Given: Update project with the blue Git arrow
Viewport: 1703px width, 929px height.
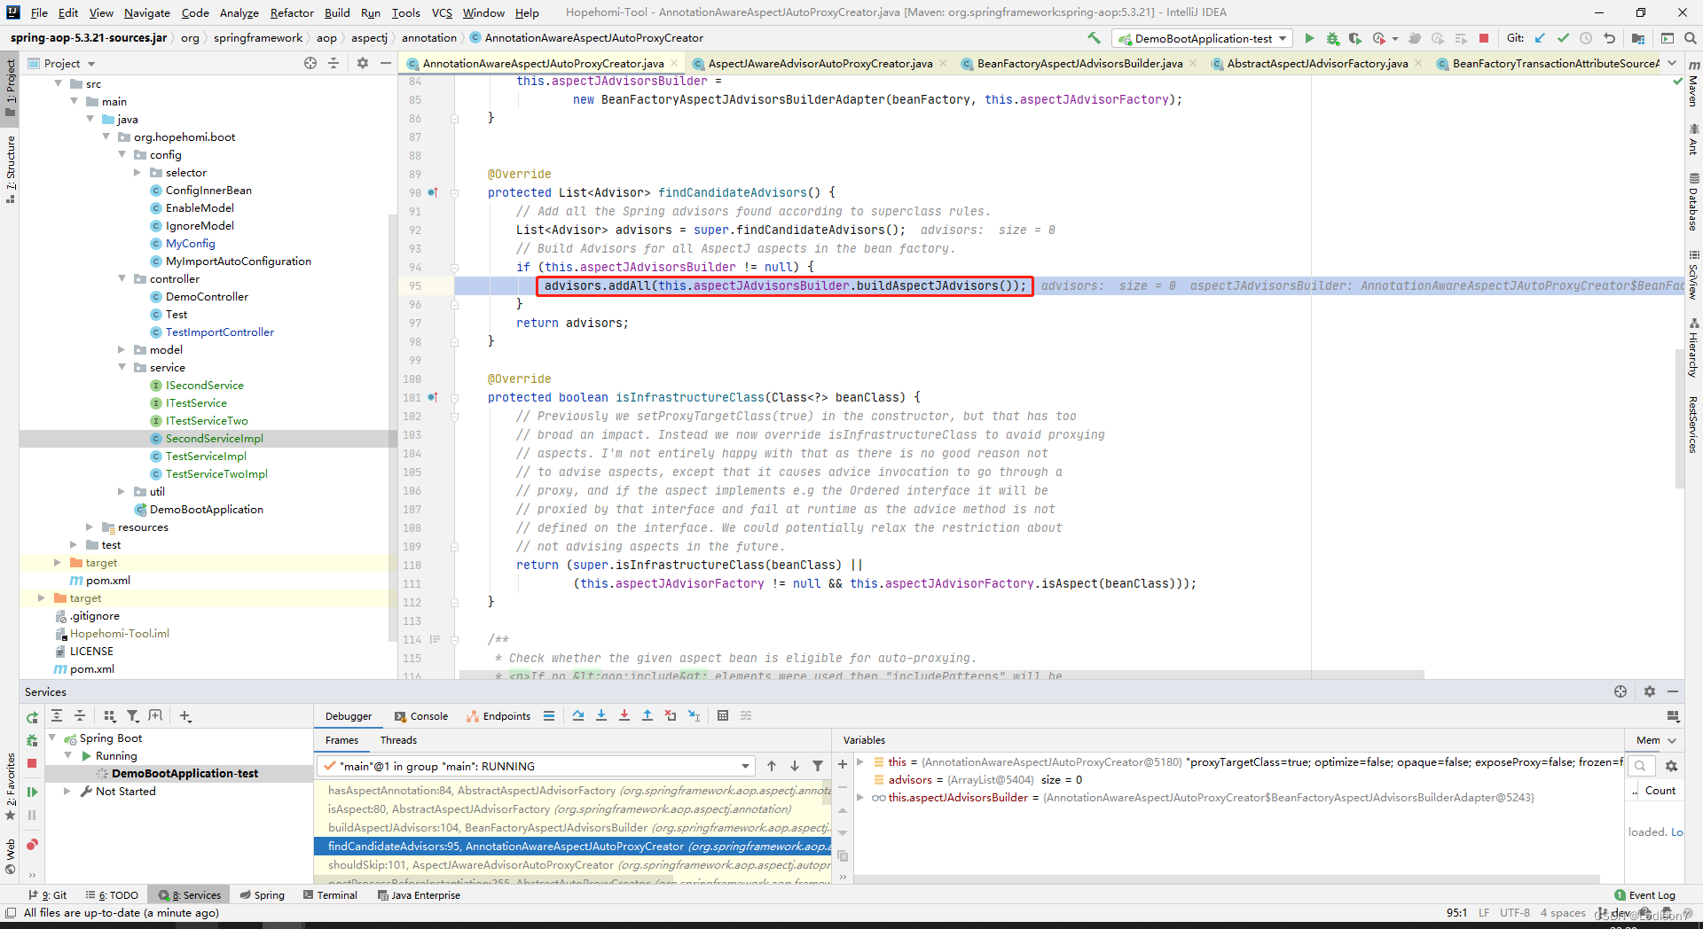Looking at the screenshot, I should 1540,38.
